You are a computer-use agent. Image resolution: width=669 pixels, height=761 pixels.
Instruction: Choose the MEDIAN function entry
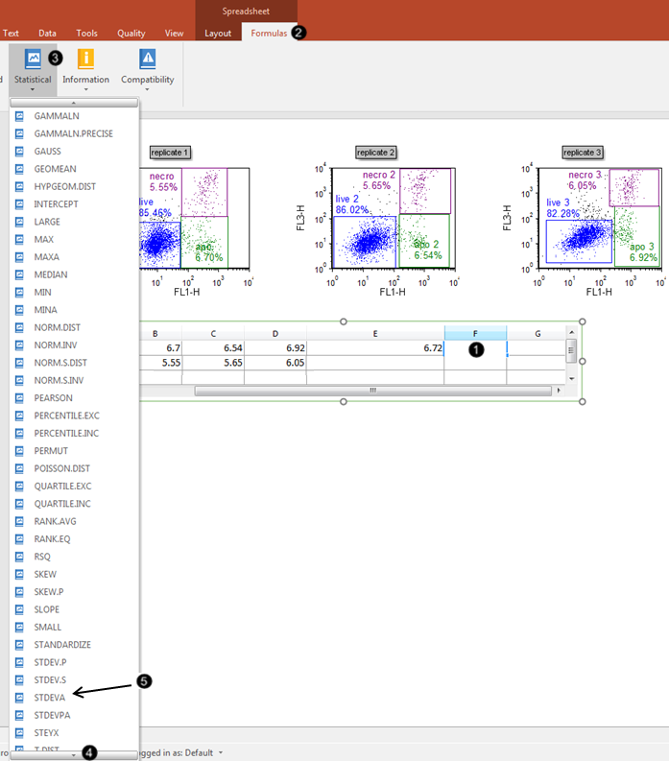[x=51, y=274]
